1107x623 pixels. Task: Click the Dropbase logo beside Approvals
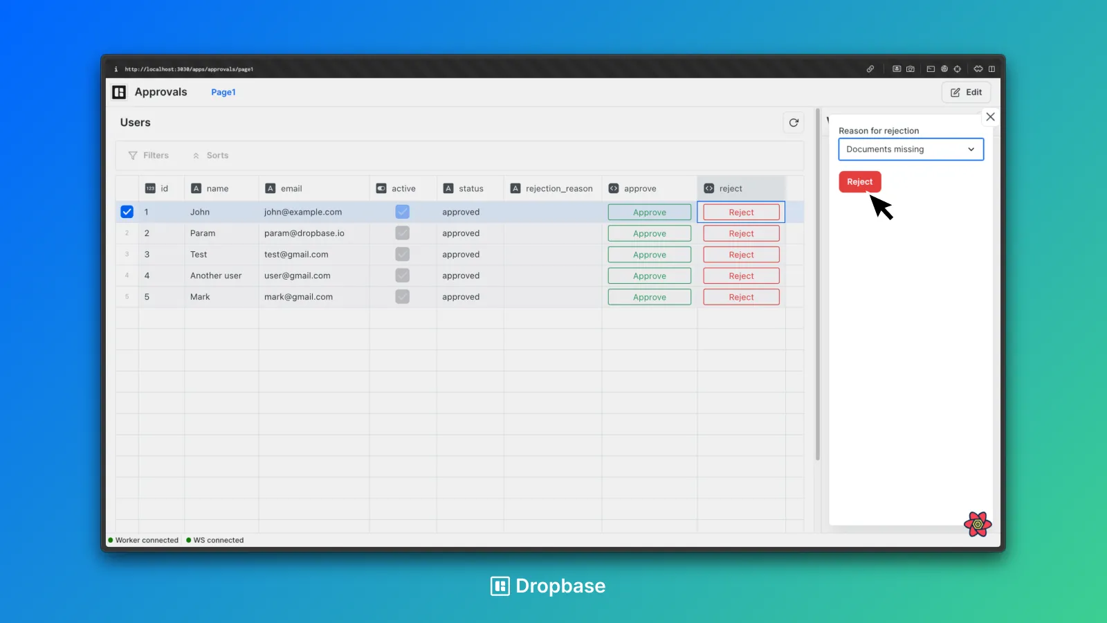(x=118, y=92)
